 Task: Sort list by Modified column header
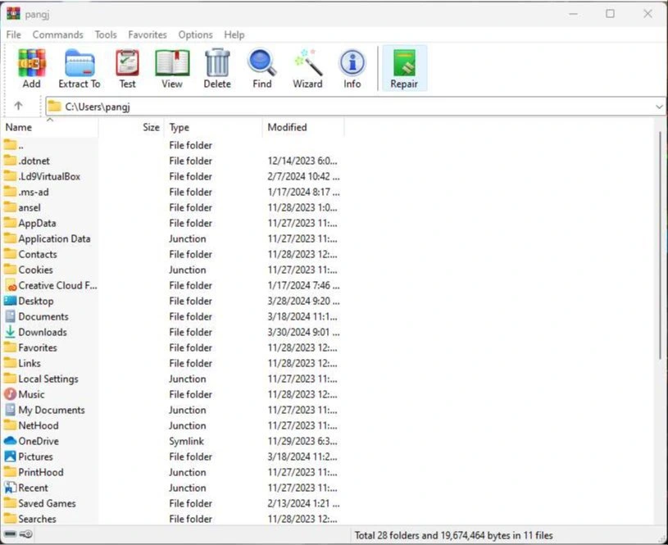pyautogui.click(x=303, y=127)
